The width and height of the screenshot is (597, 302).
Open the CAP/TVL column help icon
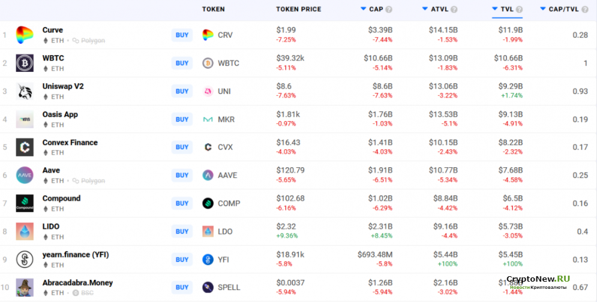[x=585, y=10]
